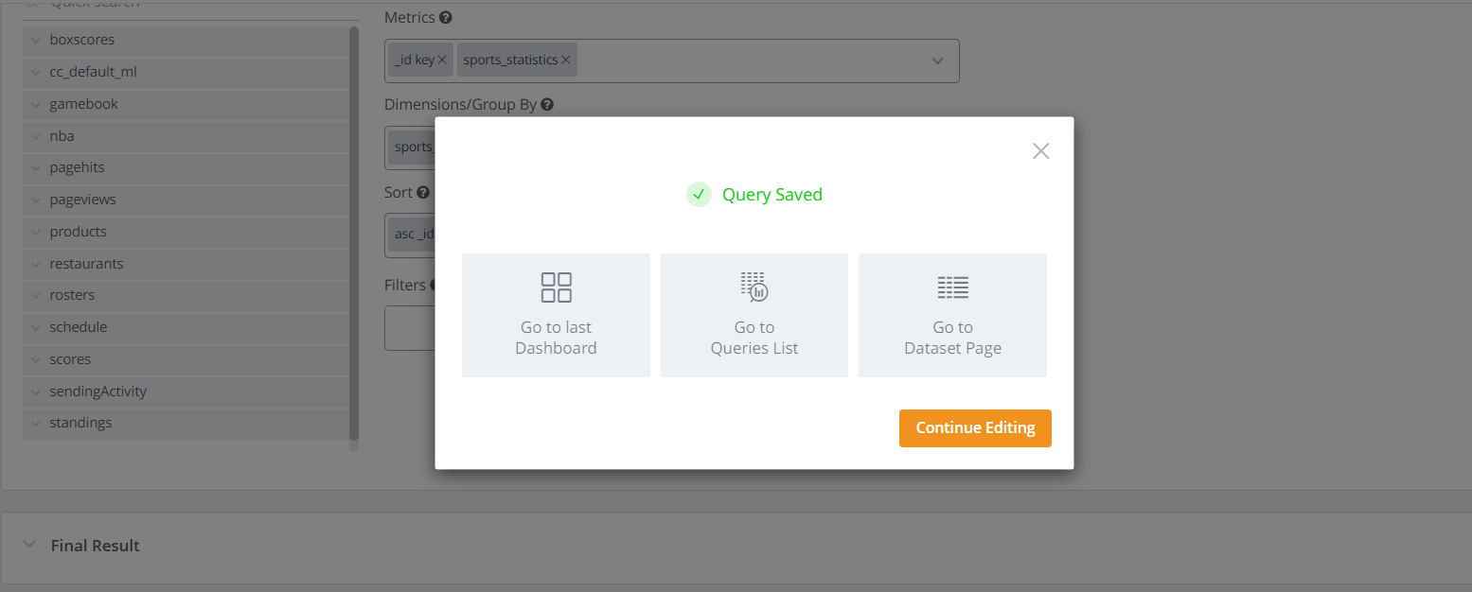Click the Filters input field
This screenshot has width=1472, height=592.
pos(409,328)
